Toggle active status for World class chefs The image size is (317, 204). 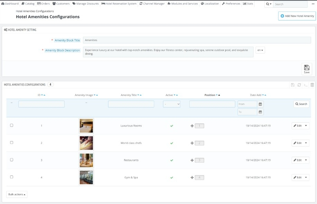click(x=172, y=143)
